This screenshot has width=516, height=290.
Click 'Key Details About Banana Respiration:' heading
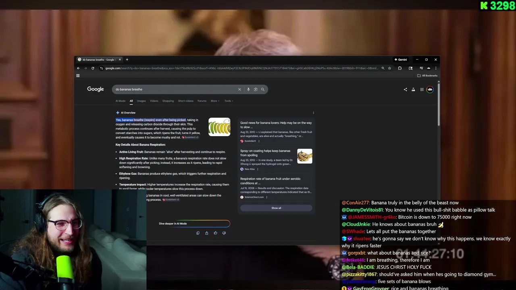[141, 145]
